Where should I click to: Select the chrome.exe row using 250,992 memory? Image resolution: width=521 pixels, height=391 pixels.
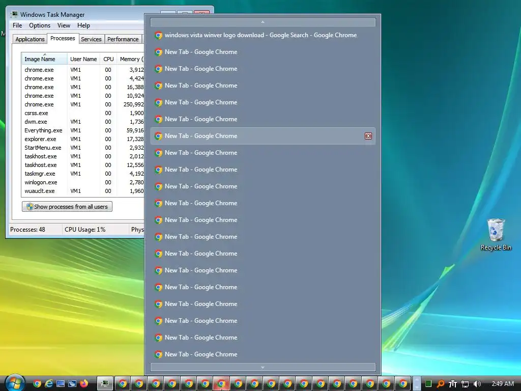coord(83,104)
